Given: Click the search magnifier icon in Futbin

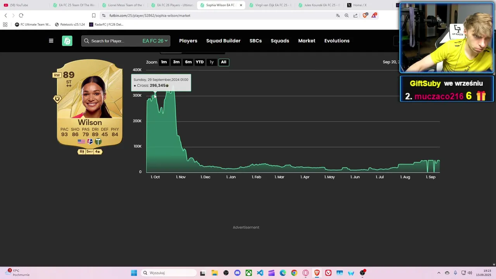Looking at the screenshot, I should [86, 41].
